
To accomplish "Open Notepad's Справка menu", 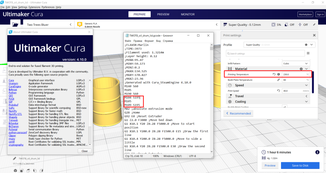I will (x=168, y=41).
